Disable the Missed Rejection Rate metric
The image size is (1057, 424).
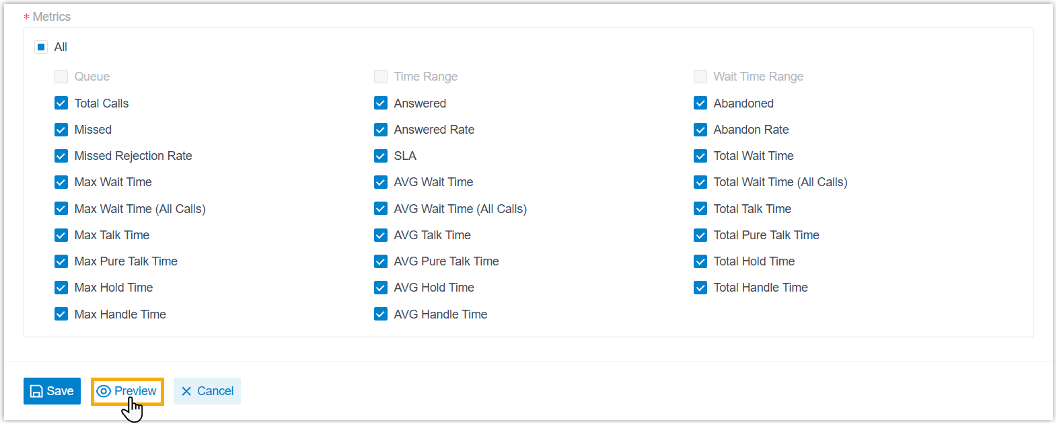click(61, 156)
